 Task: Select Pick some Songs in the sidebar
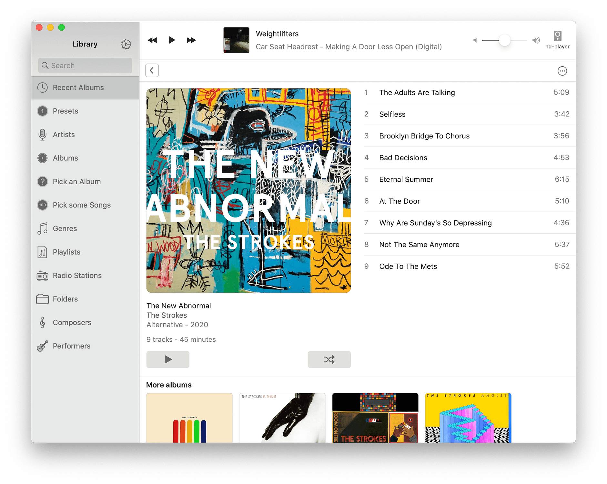pyautogui.click(x=85, y=205)
